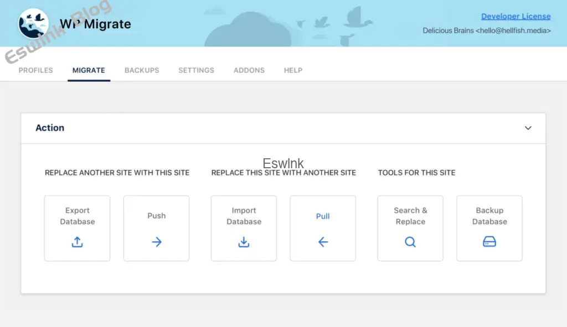This screenshot has height=327, width=567.
Task: Click the "Export Database" card label
Action: (78, 216)
